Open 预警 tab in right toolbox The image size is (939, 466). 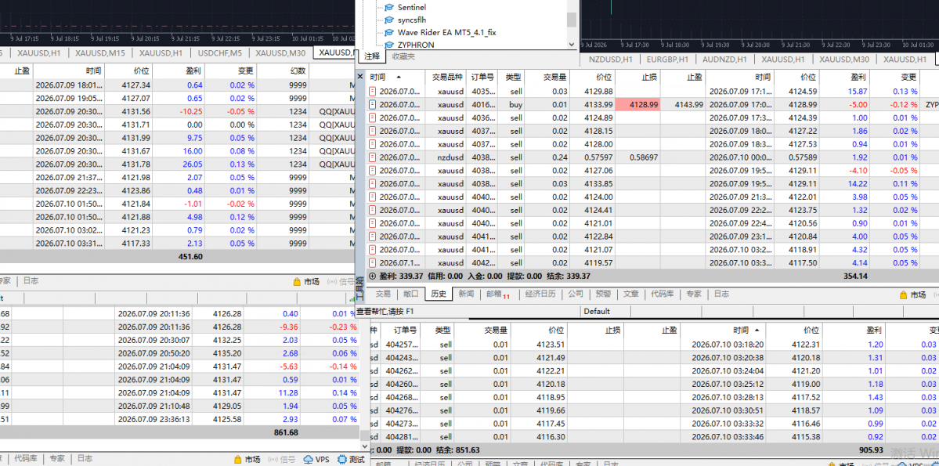pos(603,294)
